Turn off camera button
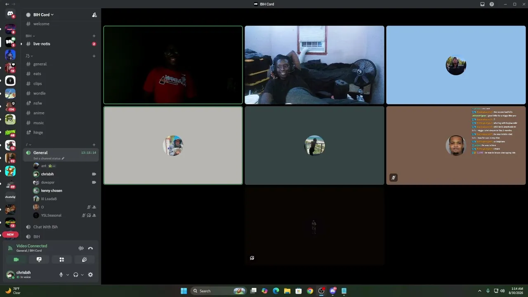The width and height of the screenshot is (528, 297). [x=16, y=259]
